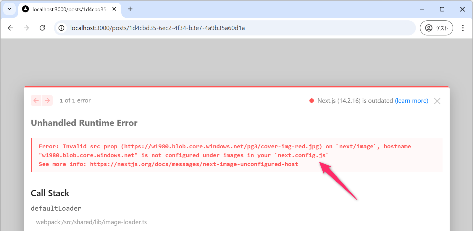This screenshot has width=473, height=231.
Task: Minimize the browser window
Action: tap(422, 9)
